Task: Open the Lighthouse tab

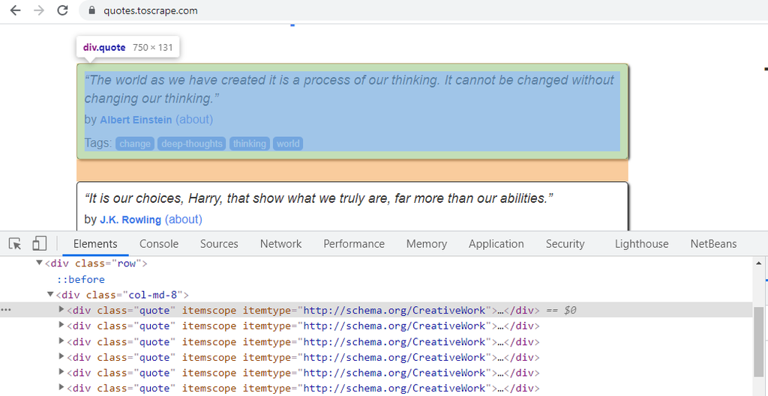Action: click(641, 244)
